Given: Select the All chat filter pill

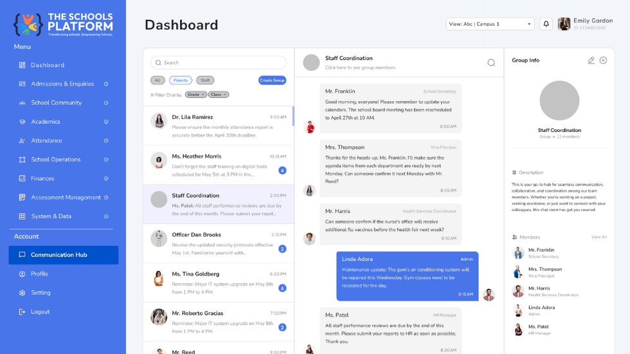Looking at the screenshot, I should (x=157, y=80).
